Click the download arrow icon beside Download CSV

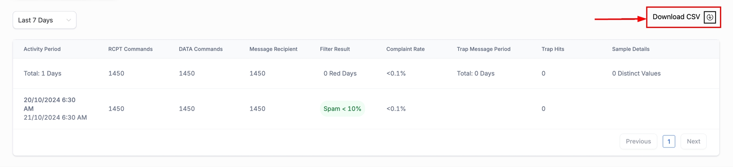(x=710, y=17)
